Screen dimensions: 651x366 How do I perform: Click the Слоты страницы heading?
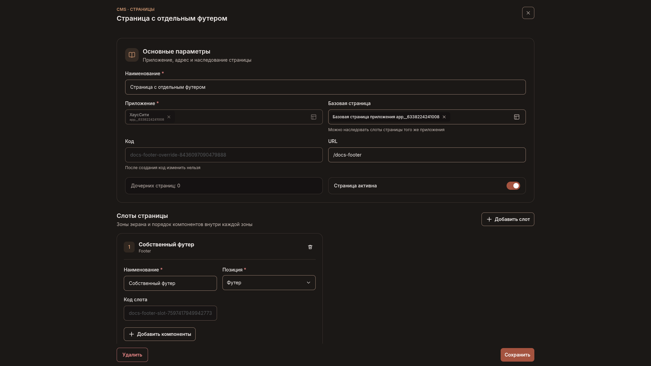tap(142, 216)
